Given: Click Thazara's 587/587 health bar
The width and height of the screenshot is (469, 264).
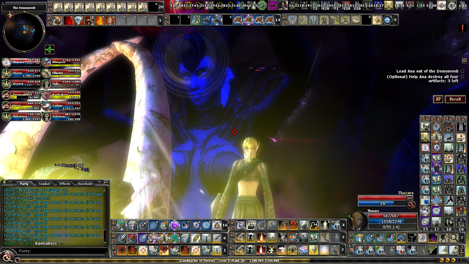Looking at the screenshot, I should pyautogui.click(x=392, y=215).
